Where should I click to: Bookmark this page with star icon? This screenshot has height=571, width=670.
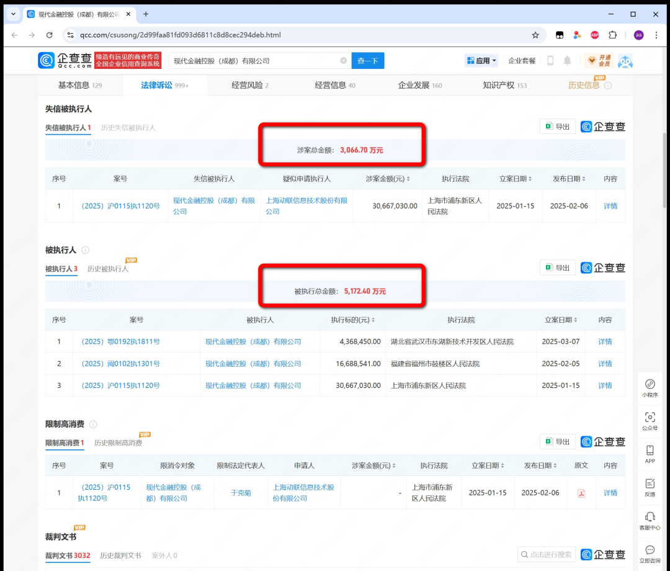[x=535, y=35]
